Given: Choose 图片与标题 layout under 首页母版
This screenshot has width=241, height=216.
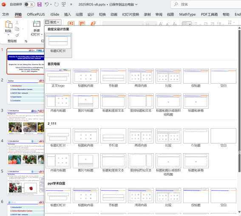Looking at the screenshot, I should click(x=85, y=103).
